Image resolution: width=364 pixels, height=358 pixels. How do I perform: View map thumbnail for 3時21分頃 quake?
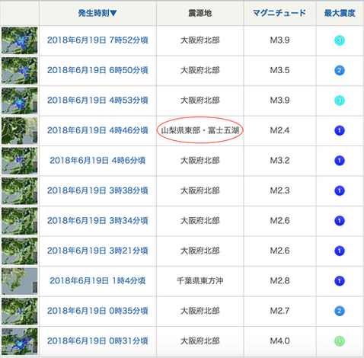20,251
